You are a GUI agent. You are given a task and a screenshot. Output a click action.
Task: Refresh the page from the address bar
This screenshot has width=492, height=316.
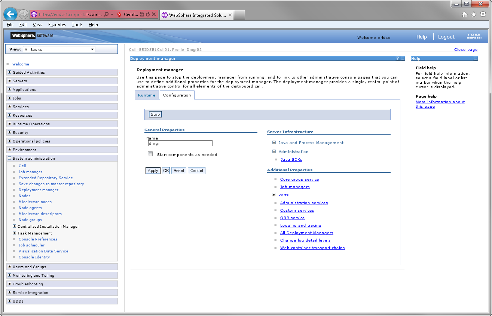(x=148, y=15)
